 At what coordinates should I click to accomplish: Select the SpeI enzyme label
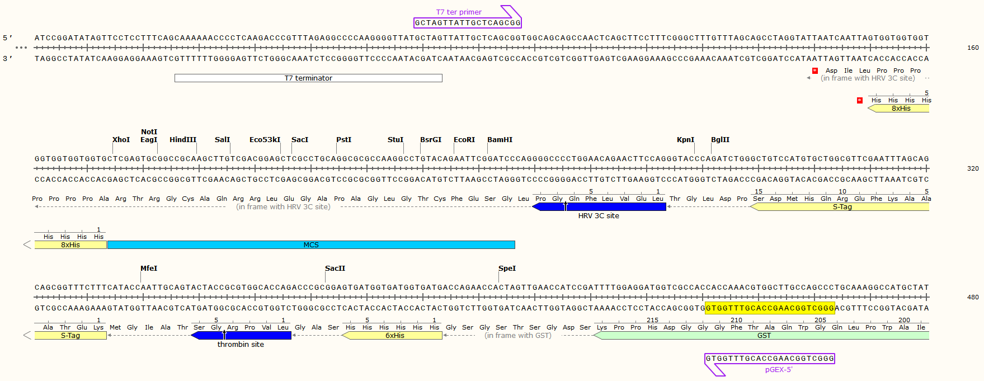[x=507, y=269]
